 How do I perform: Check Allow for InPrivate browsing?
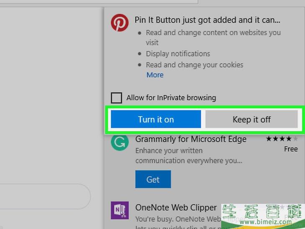116,98
